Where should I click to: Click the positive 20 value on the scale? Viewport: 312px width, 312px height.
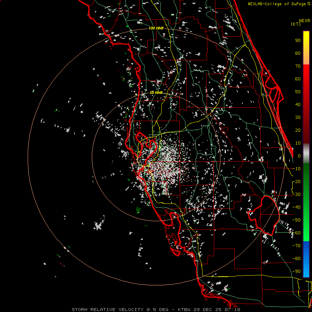(298, 130)
